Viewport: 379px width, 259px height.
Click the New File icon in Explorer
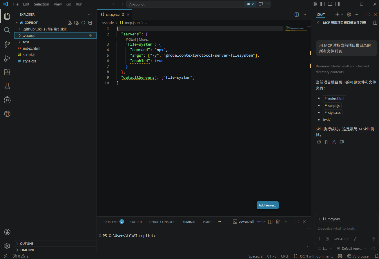coord(70,23)
